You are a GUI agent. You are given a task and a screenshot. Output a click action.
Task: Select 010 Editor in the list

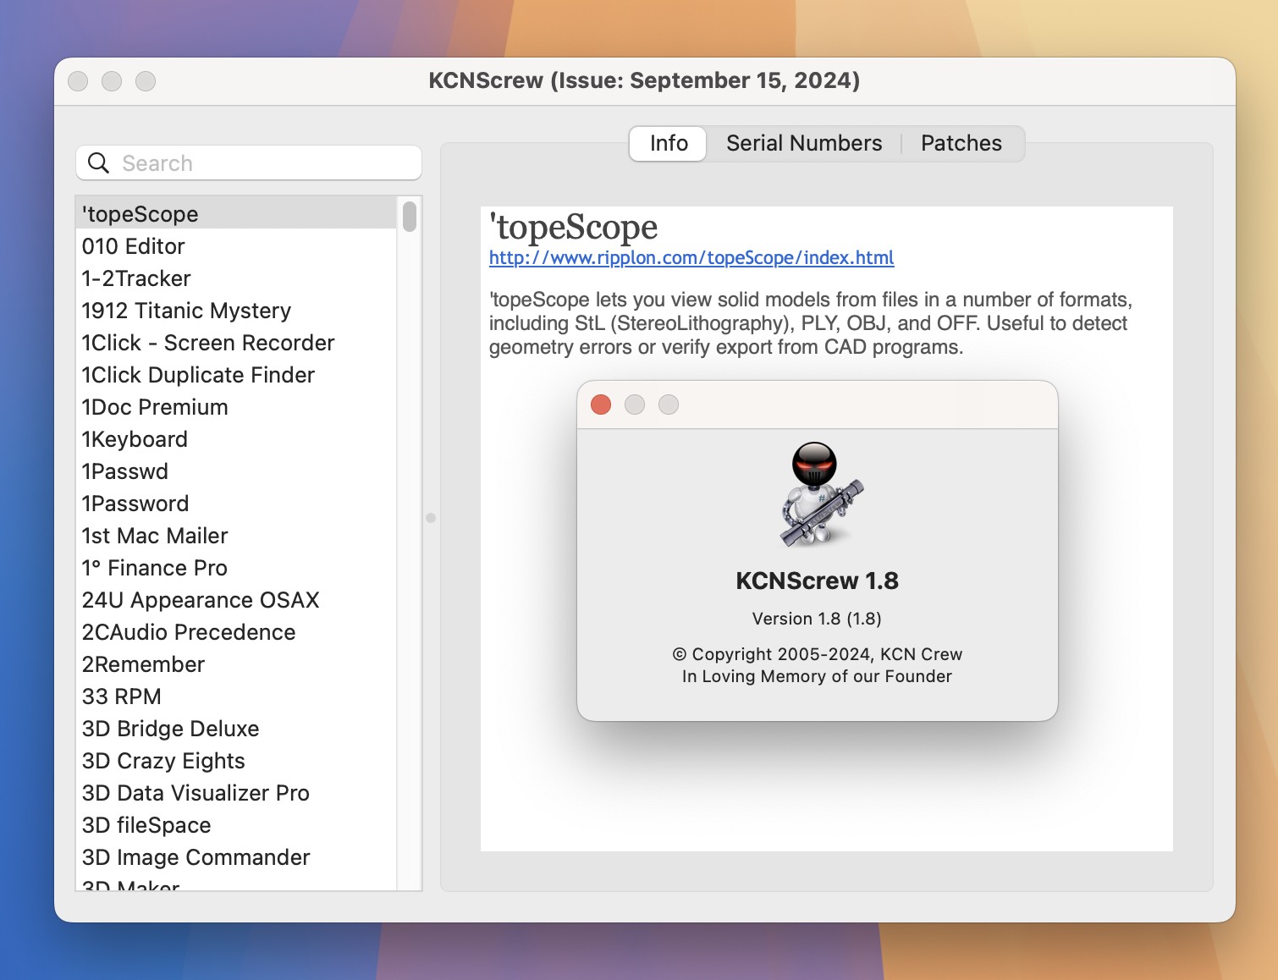pos(236,246)
